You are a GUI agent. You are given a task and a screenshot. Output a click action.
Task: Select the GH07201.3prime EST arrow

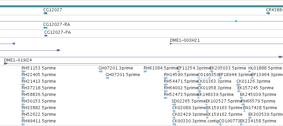pos(100,71)
